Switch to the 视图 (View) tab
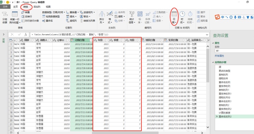 tap(48, 7)
